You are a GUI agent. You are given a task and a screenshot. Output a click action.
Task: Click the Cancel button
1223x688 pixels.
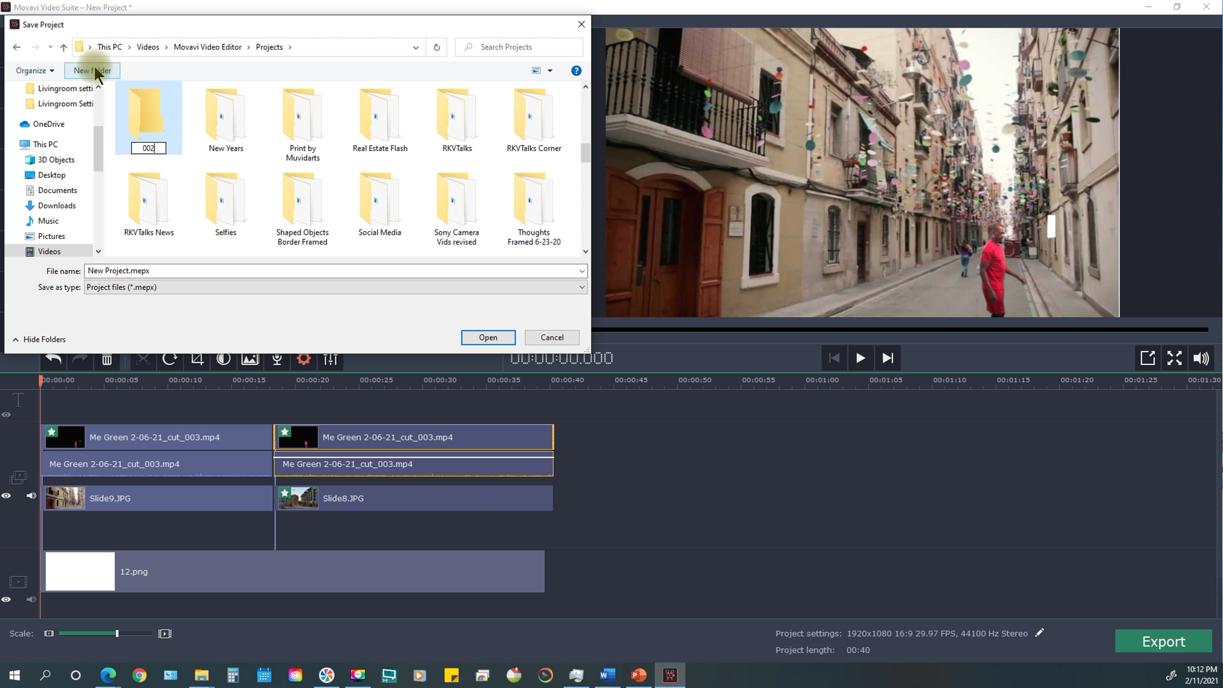click(552, 337)
